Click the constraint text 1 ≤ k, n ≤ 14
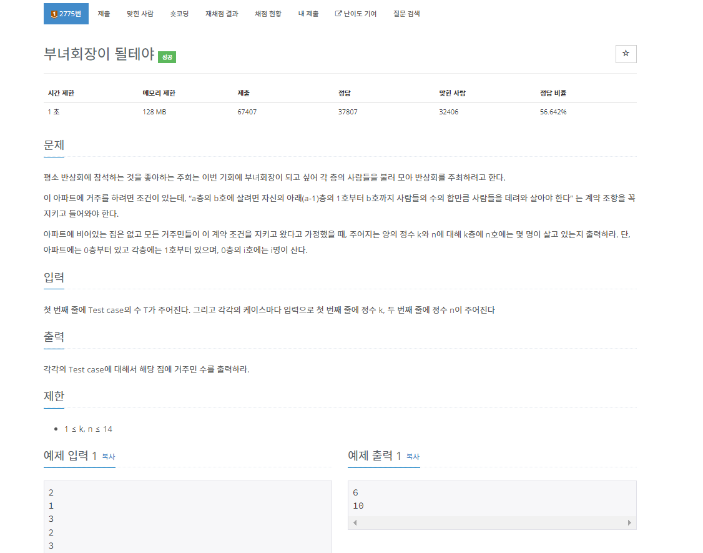 coord(88,429)
